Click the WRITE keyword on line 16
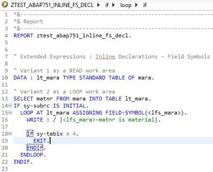The image size is (213, 172). [35, 120]
